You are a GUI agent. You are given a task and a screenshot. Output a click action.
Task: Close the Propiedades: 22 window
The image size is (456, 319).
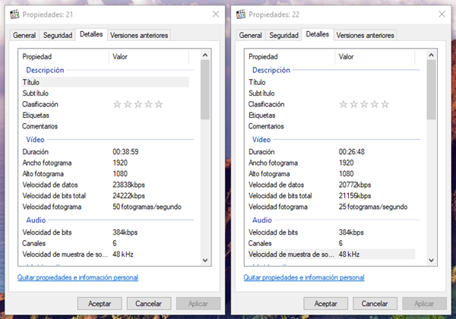442,14
